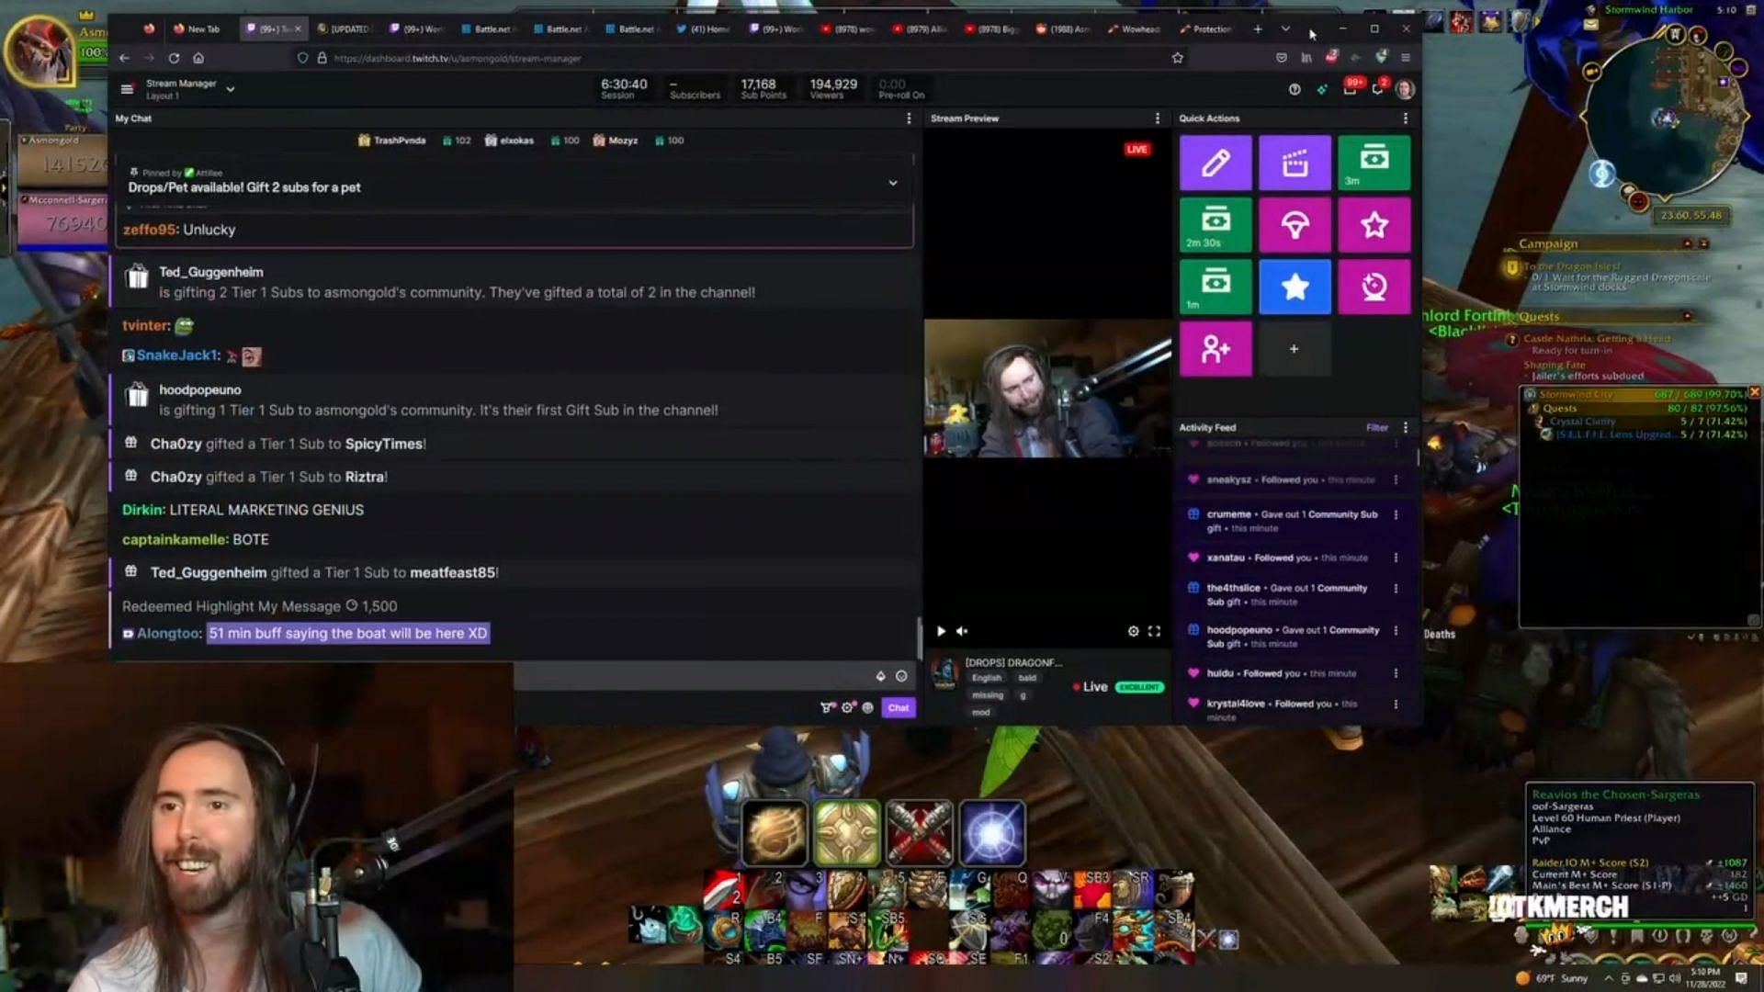Click the Subscribers stat in header
The width and height of the screenshot is (1764, 992).
click(x=695, y=89)
